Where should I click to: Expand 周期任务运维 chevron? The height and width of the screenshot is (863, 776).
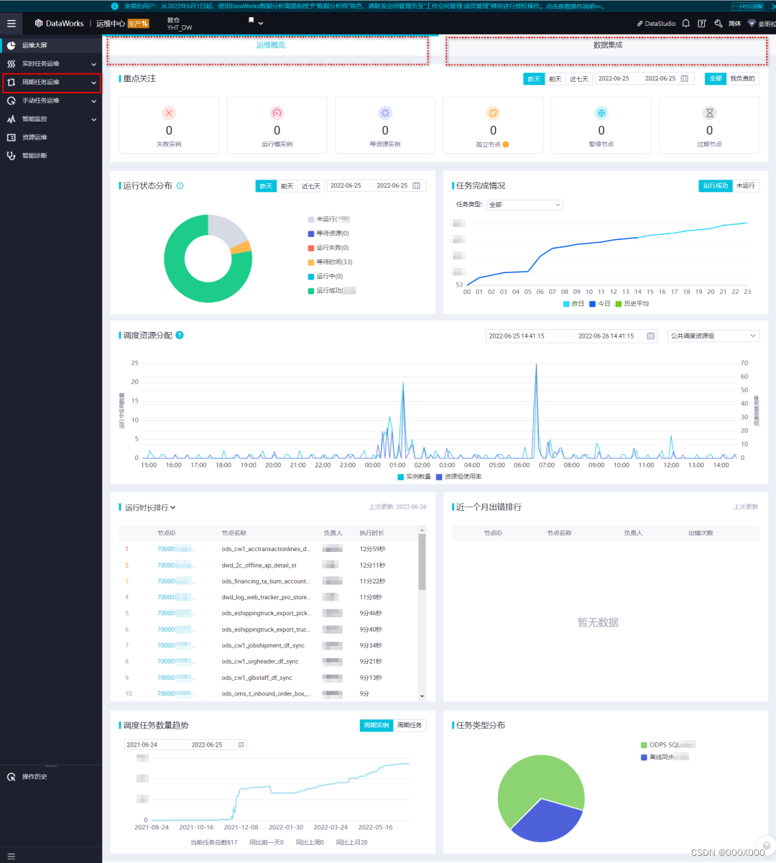click(94, 83)
